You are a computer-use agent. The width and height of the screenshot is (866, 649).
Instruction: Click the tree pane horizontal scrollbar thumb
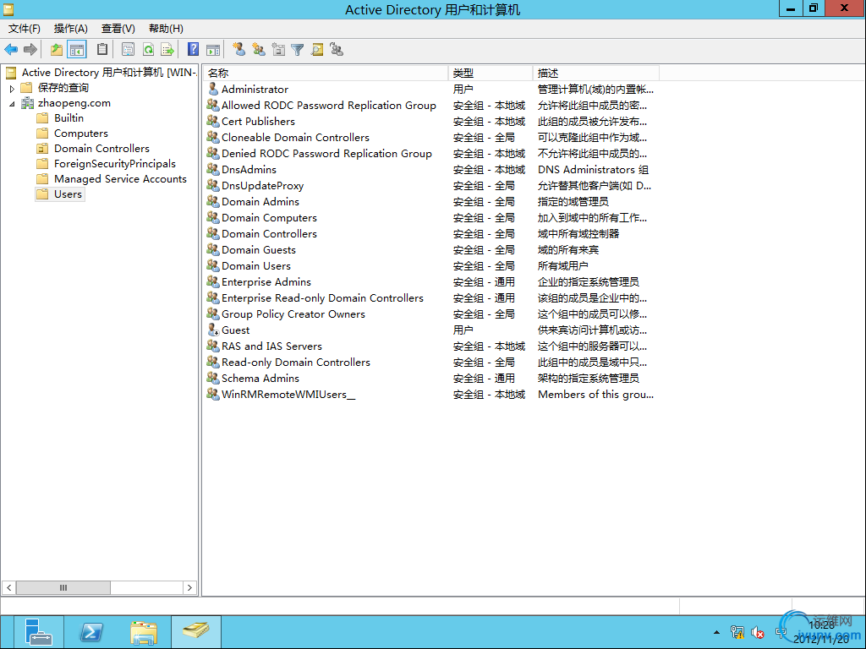tap(63, 588)
